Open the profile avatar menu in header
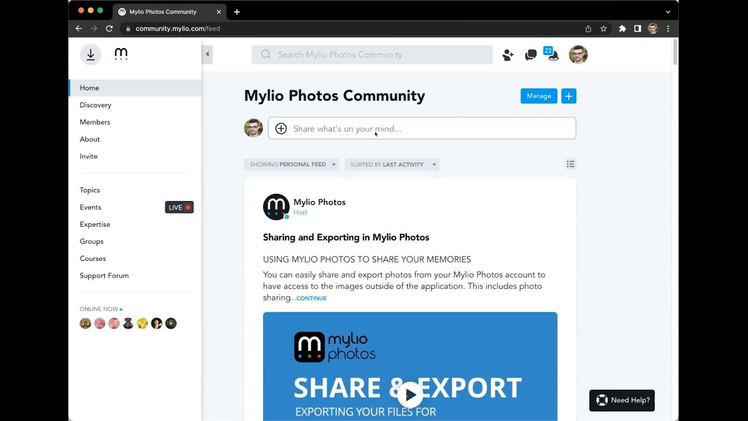748x421 pixels. coord(578,54)
